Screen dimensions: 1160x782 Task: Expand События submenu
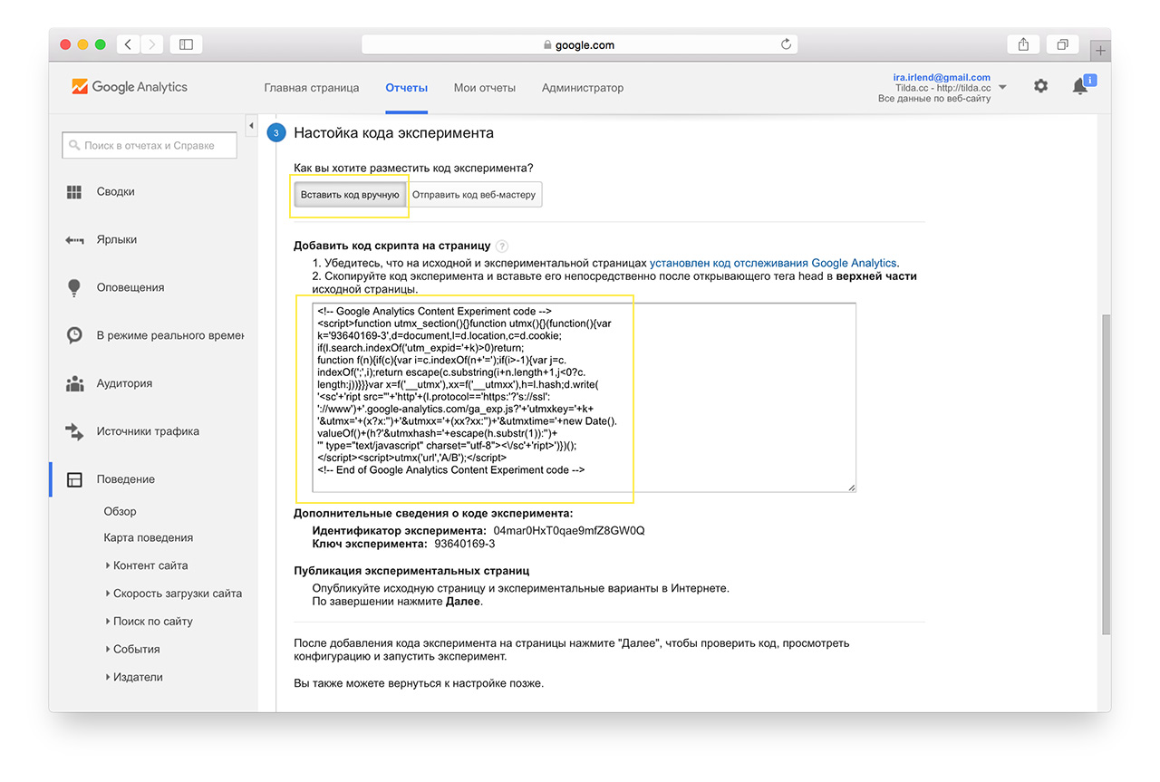[x=108, y=650]
